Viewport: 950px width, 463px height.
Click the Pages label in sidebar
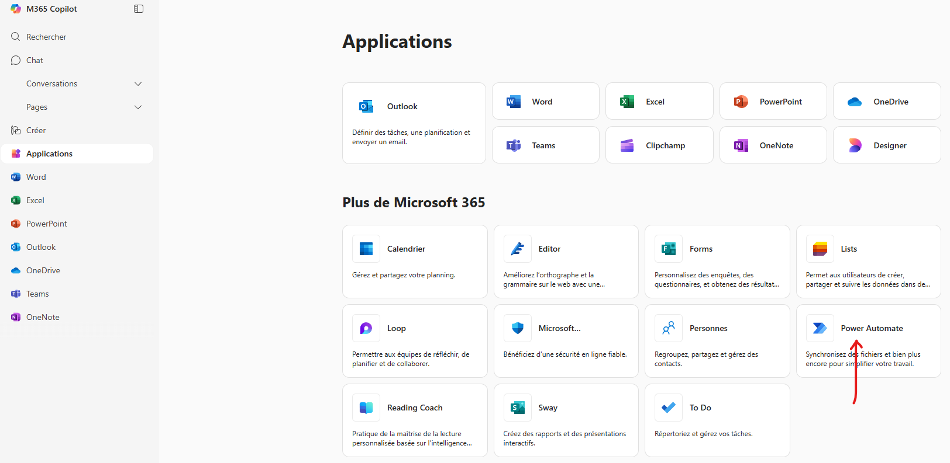[37, 107]
